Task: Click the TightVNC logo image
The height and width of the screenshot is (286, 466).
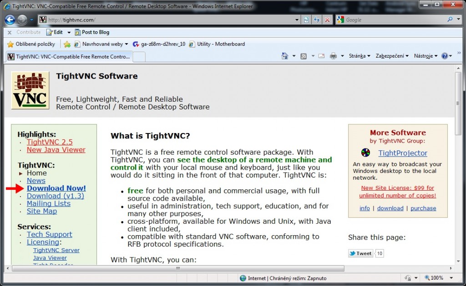Action: [x=30, y=90]
